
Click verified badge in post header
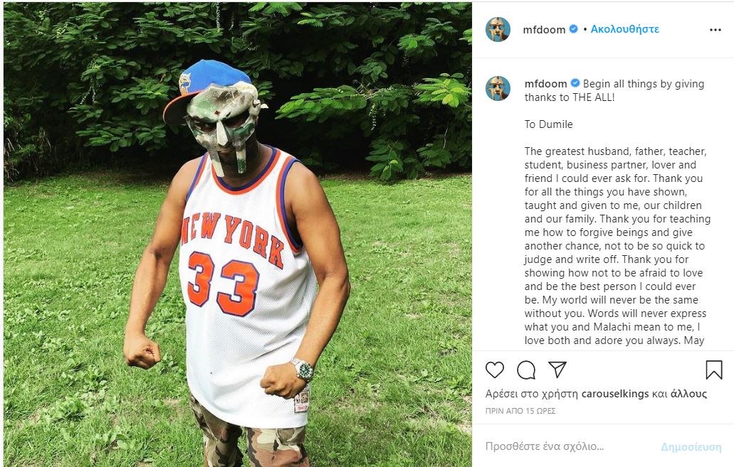point(573,30)
